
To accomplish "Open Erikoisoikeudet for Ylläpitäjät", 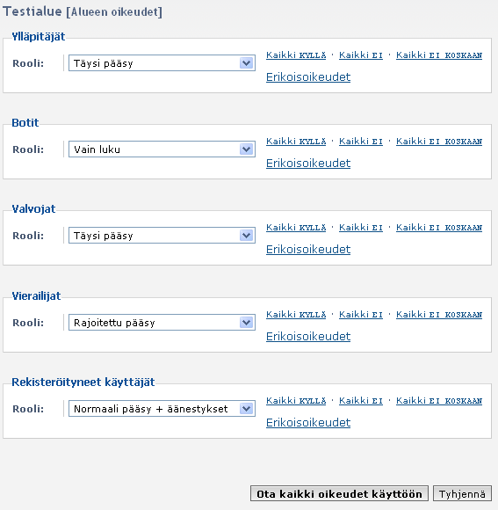I will coord(308,77).
